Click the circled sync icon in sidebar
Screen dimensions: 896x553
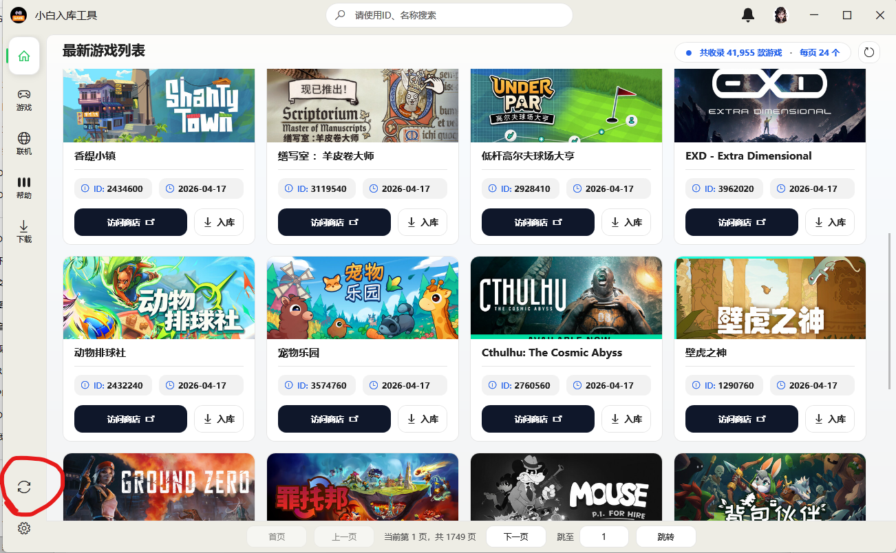click(24, 487)
